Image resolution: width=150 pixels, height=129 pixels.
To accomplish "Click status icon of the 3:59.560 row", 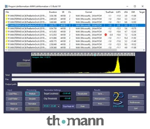I will tap(6, 47).
